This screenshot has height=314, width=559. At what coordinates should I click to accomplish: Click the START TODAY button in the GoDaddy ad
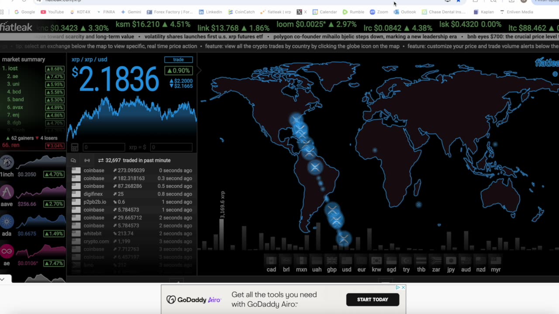pos(373,300)
